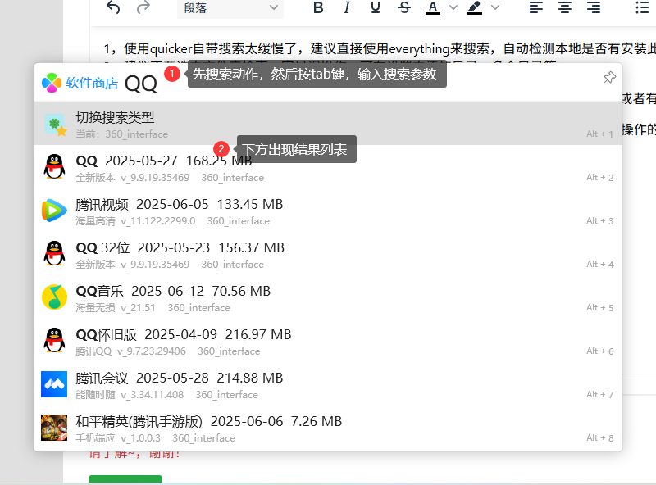Click the Alt + 5 shortcut label

[600, 308]
